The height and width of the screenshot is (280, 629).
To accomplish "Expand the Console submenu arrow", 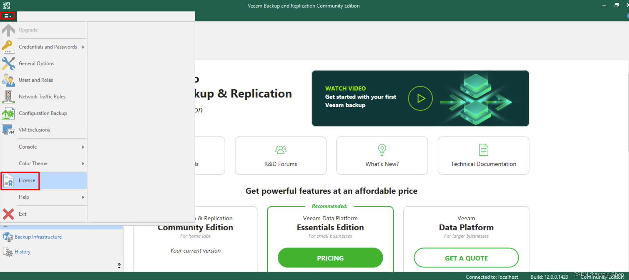I will coord(83,147).
